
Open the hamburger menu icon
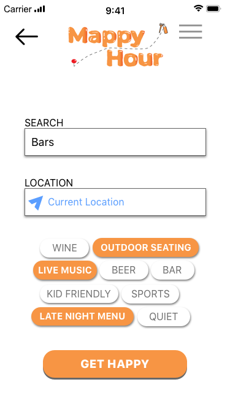(x=190, y=31)
